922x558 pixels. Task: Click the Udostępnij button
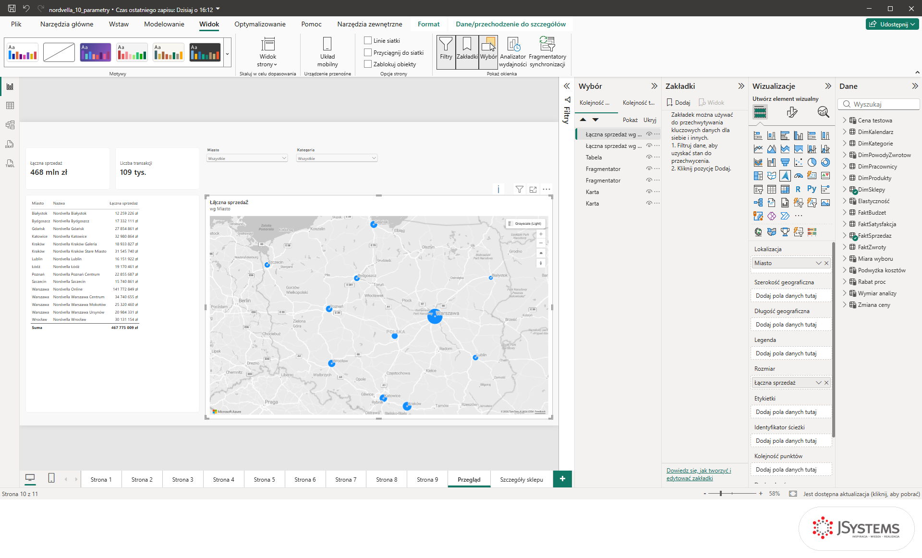coord(892,24)
